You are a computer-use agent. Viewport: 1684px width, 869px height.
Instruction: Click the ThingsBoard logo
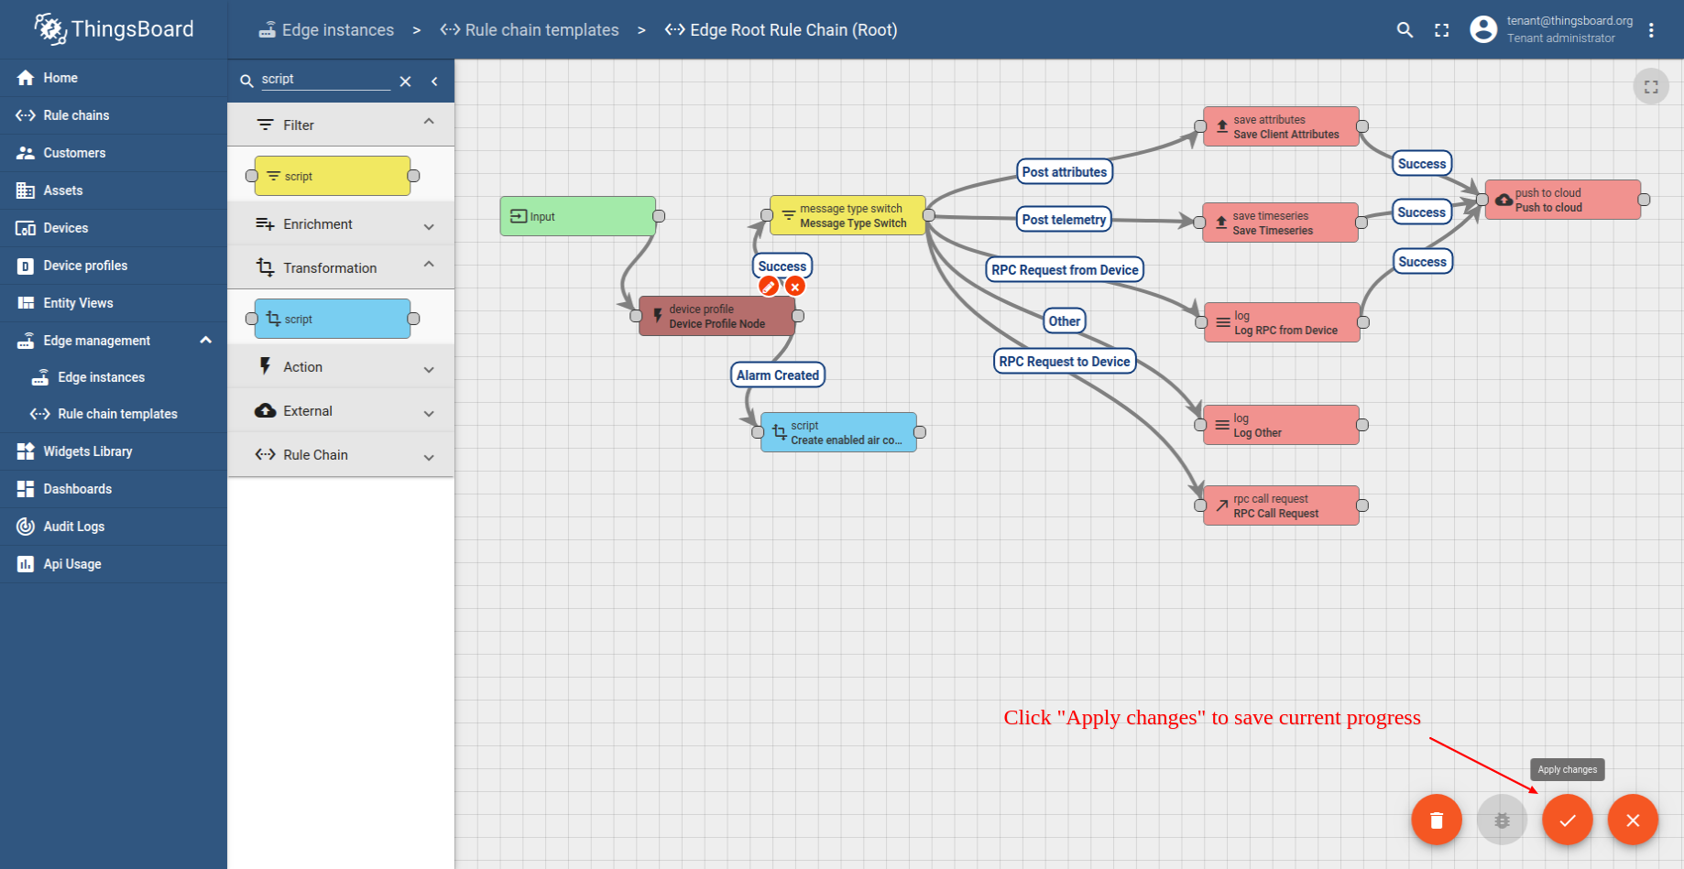pos(114,29)
